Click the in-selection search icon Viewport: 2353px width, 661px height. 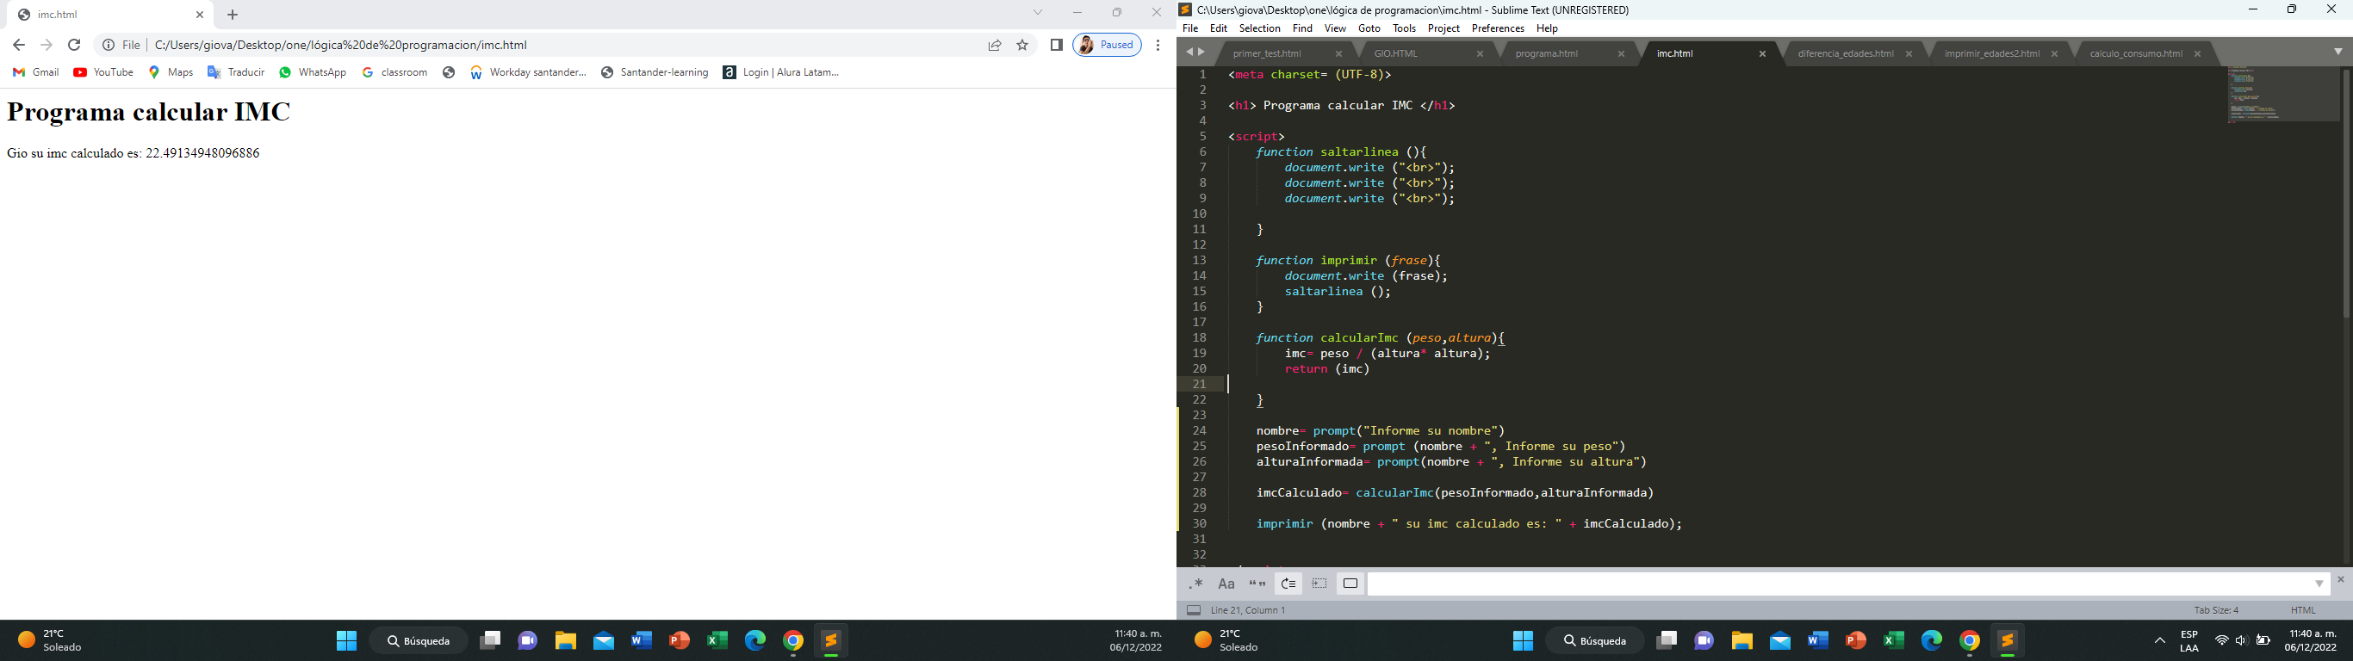pos(1319,584)
